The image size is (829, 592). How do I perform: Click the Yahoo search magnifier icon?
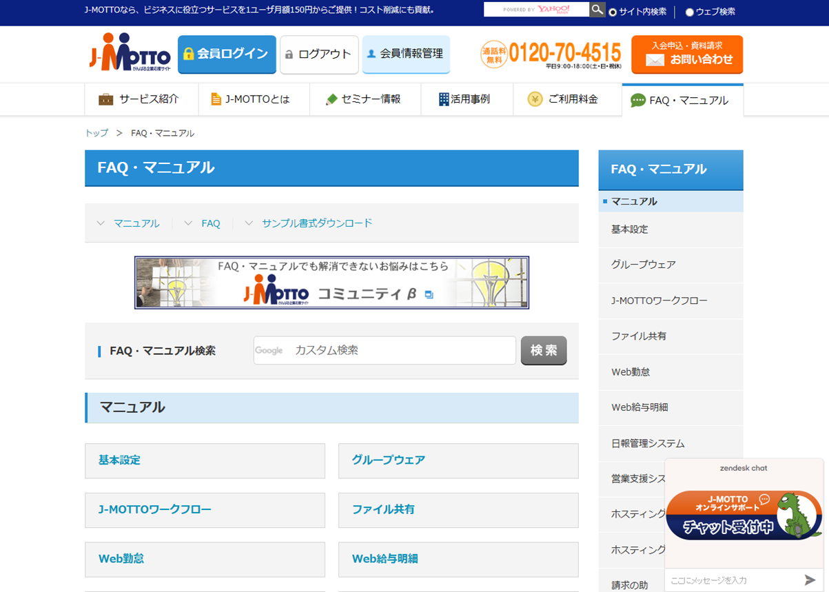(x=597, y=10)
